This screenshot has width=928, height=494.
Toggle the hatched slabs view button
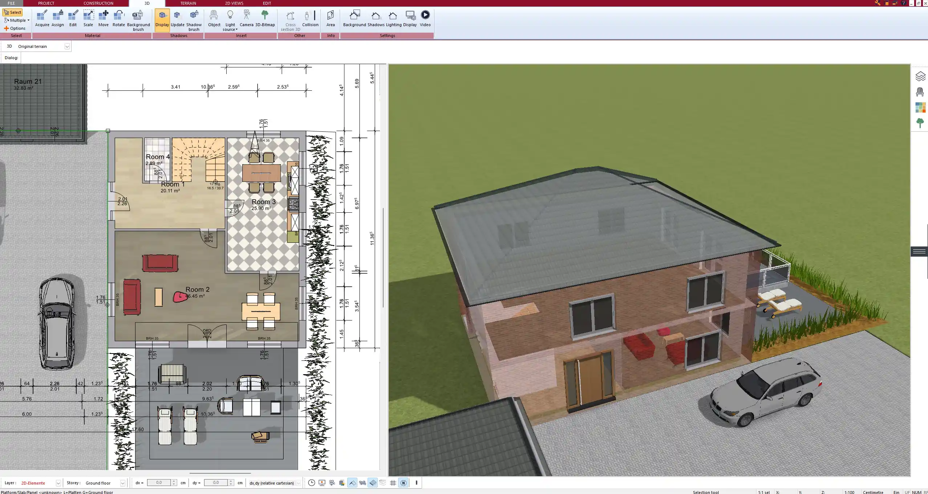[362, 483]
